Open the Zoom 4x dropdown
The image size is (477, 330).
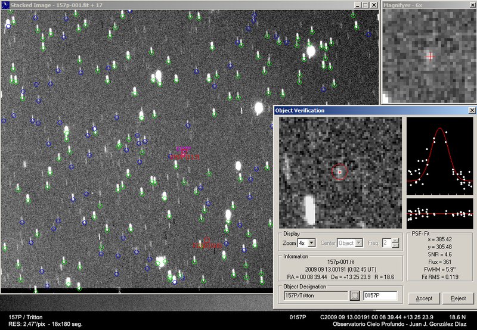[311, 243]
